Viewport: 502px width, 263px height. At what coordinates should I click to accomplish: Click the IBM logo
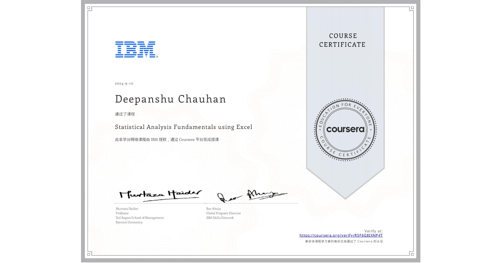click(x=135, y=50)
